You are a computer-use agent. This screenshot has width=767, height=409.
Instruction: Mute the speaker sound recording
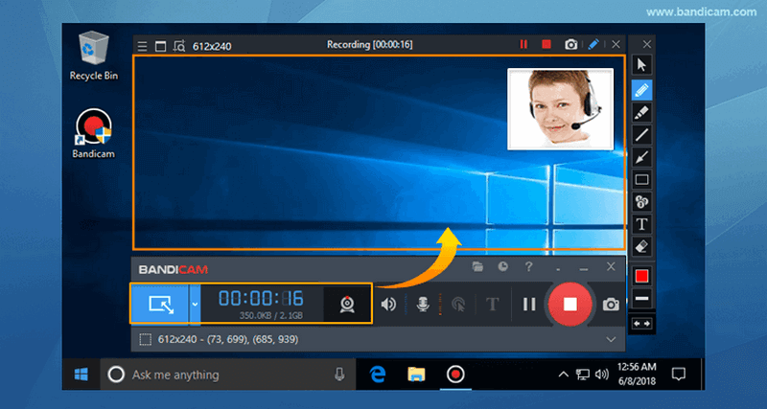coord(389,305)
